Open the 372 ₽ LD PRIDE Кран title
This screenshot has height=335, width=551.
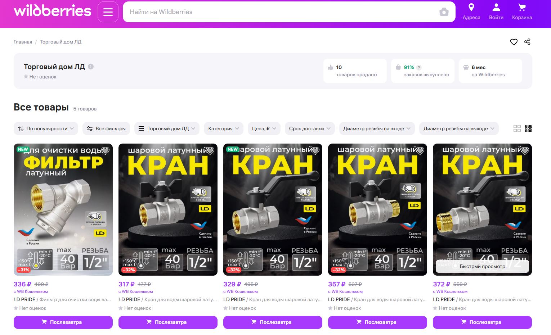point(482,299)
